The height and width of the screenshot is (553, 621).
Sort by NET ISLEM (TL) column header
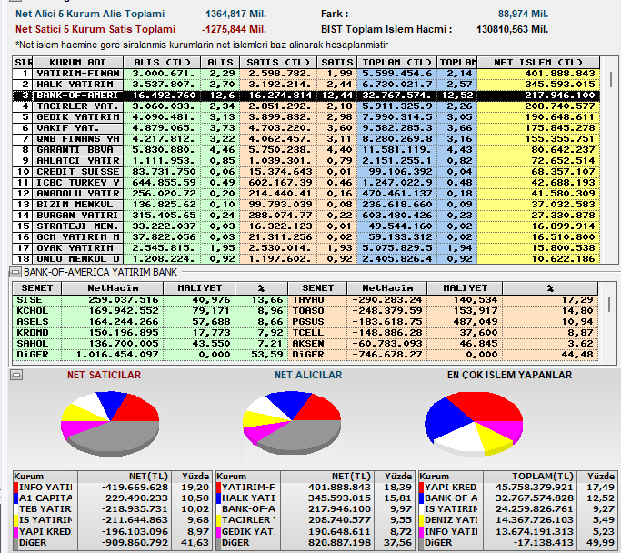click(x=538, y=63)
